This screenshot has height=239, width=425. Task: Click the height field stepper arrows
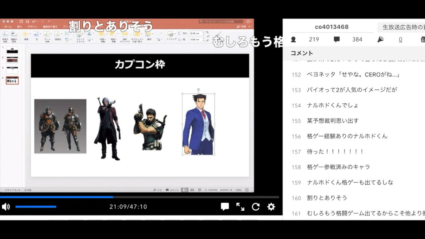point(203,33)
